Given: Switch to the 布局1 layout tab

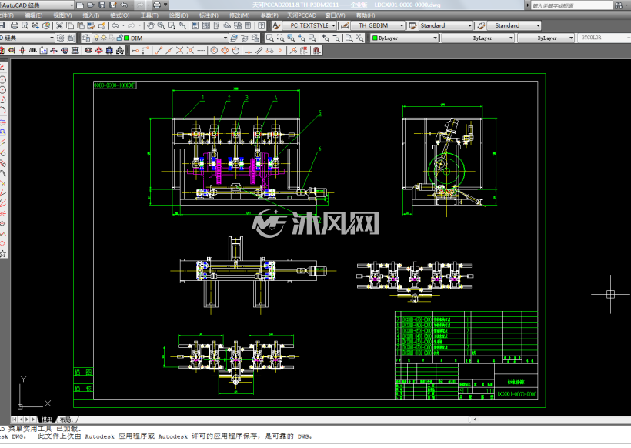Looking at the screenshot, I should click(x=66, y=420).
